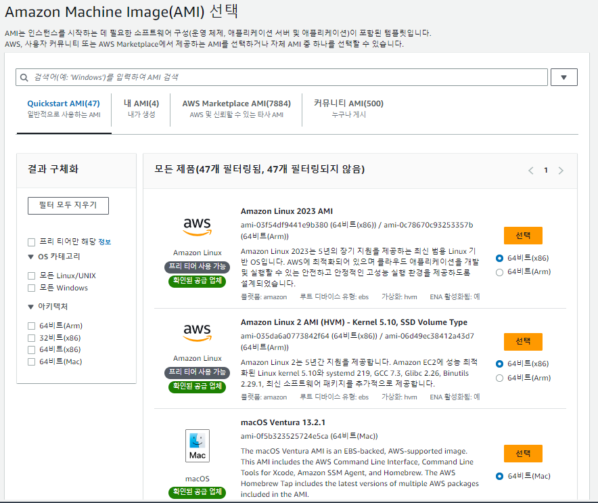This screenshot has width=598, height=503.
Task: Click Amazon Linux 2023 AMI title
Action: [286, 211]
